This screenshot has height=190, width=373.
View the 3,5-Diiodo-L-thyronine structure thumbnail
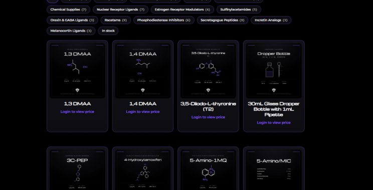pyautogui.click(x=208, y=70)
